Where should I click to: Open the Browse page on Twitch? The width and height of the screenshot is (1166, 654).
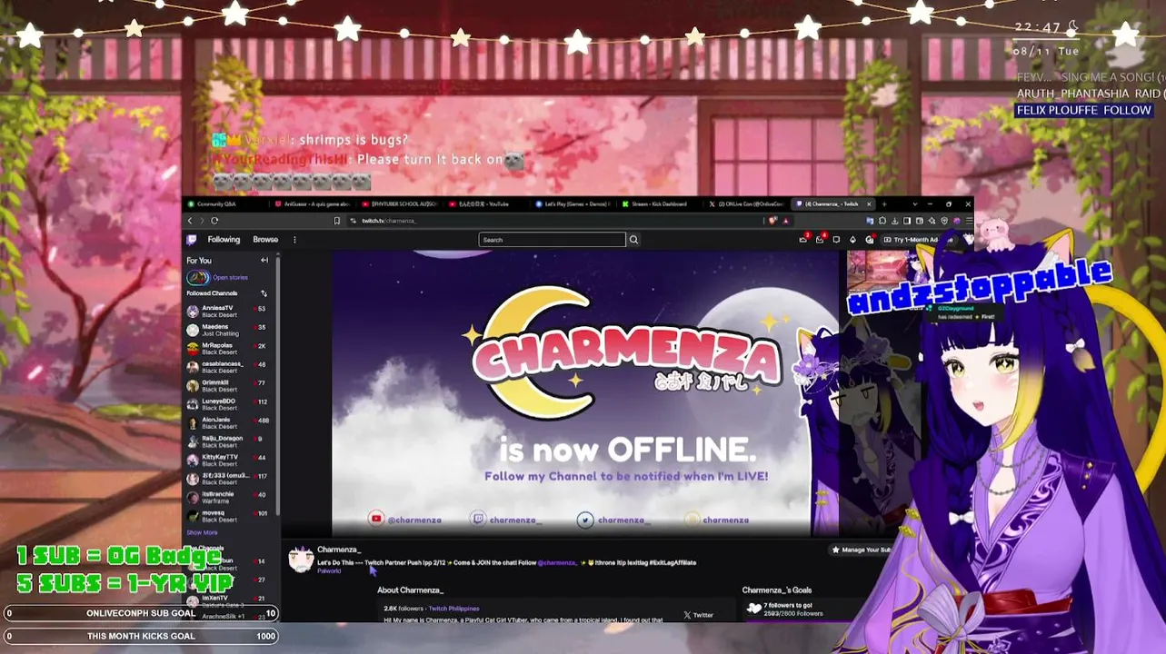tap(265, 240)
